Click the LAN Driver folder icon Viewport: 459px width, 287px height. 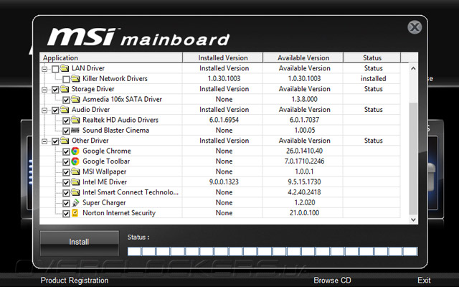point(65,68)
